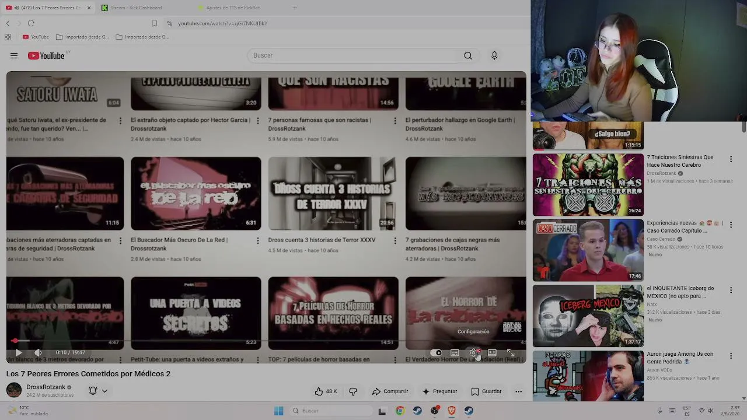The height and width of the screenshot is (420, 747).
Task: Go to the YouTube home logo
Action: [46, 55]
